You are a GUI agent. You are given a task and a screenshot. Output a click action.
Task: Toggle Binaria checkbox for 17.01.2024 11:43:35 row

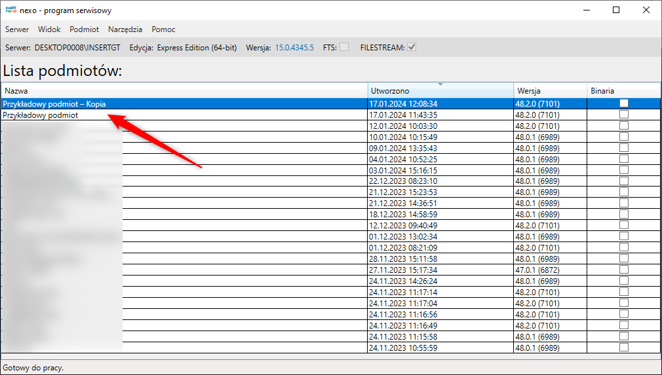pos(623,114)
